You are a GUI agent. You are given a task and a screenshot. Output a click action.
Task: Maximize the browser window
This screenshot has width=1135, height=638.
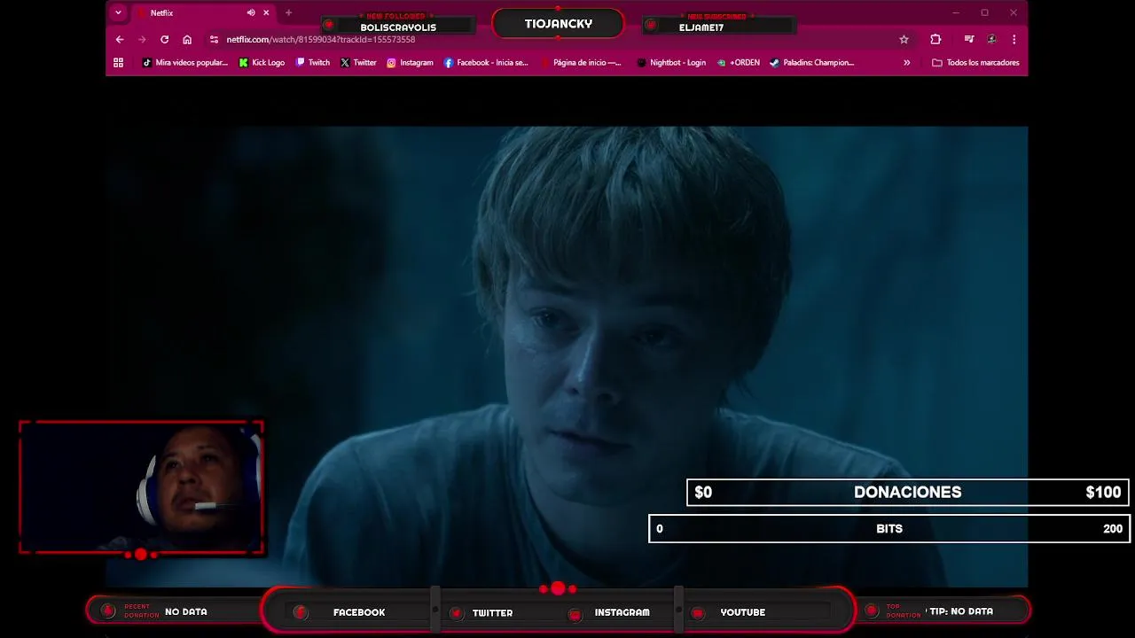984,12
